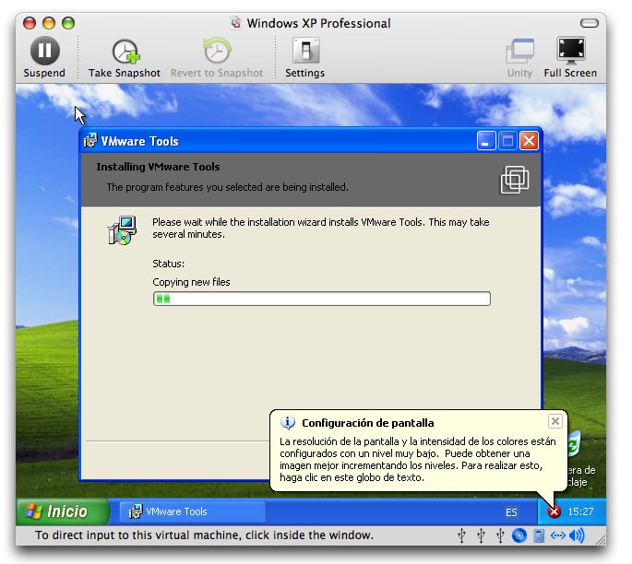This screenshot has height=564, width=632.
Task: Click the installer computer and CD icon
Action: 122,230
